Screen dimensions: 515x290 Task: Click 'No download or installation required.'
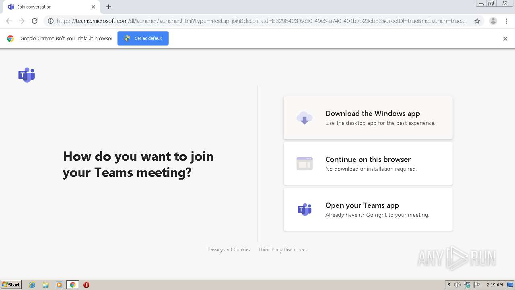(x=371, y=169)
